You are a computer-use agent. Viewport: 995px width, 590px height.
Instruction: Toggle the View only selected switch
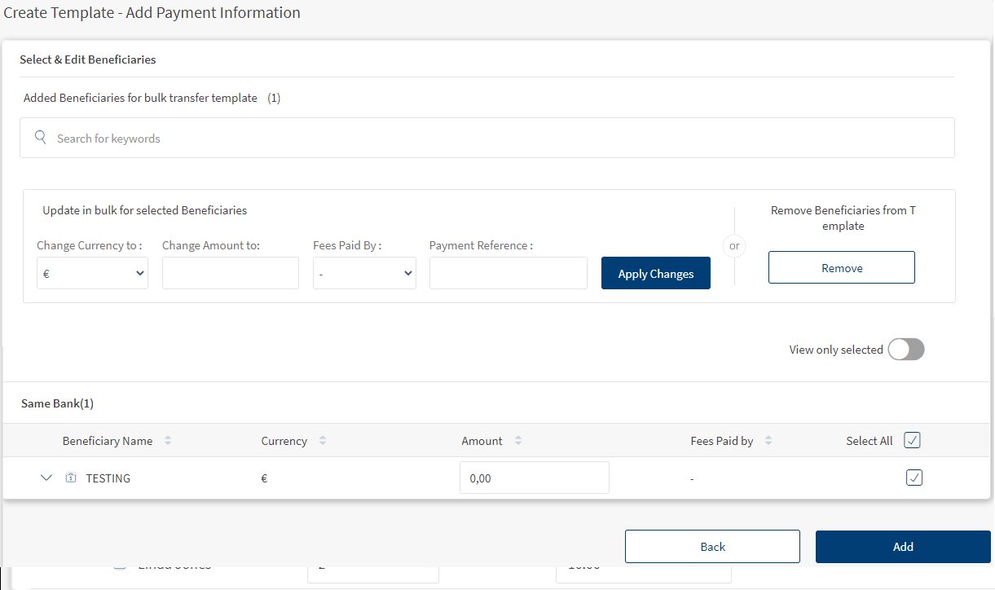pyautogui.click(x=906, y=350)
